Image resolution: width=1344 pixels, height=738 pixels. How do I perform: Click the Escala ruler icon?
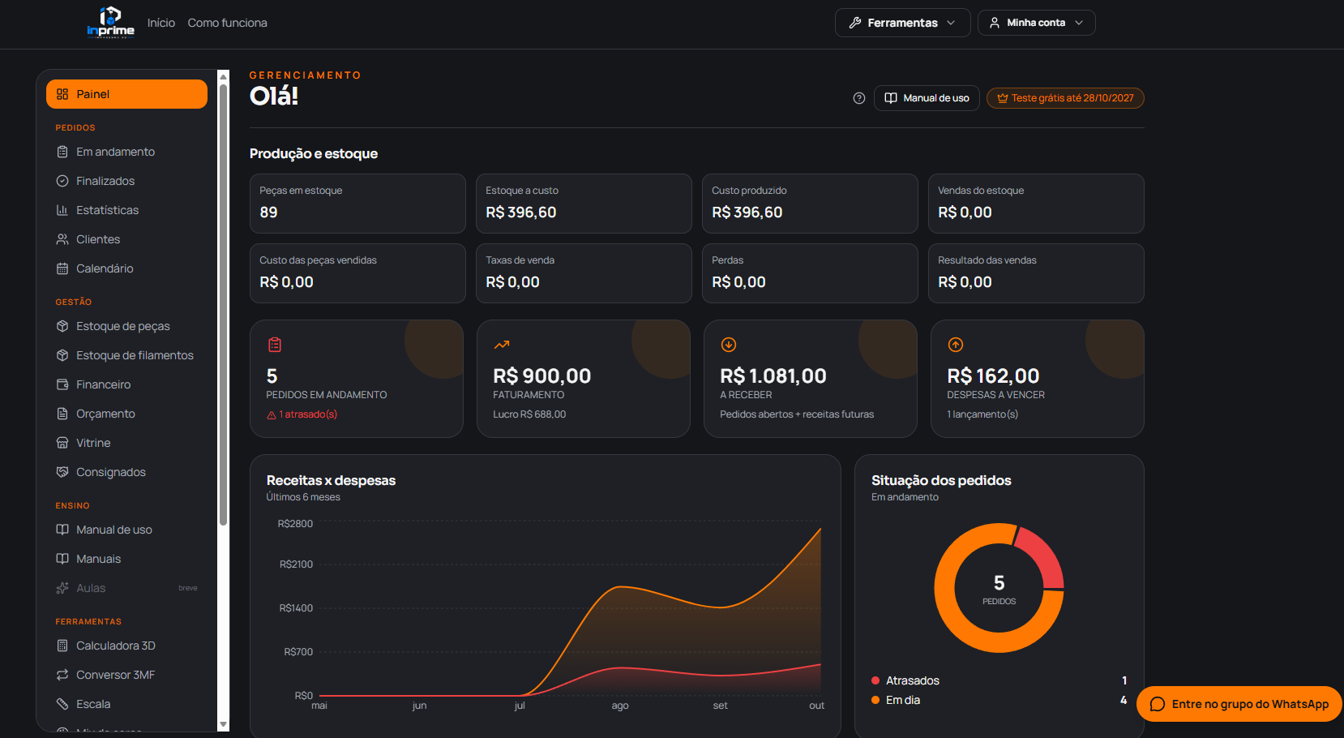(62, 704)
